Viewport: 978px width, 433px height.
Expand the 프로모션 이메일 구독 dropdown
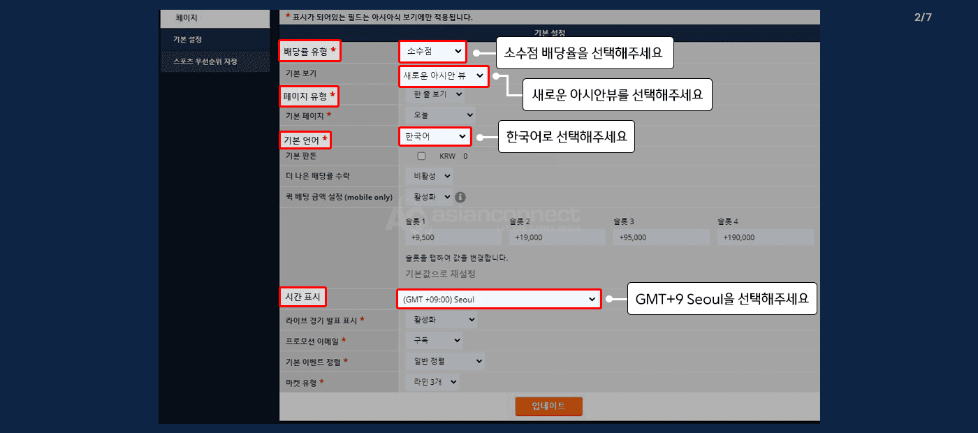[x=433, y=340]
